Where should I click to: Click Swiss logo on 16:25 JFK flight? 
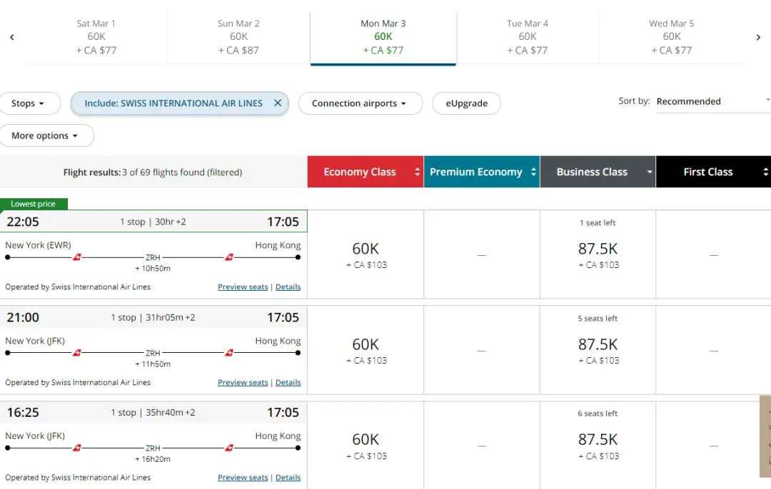click(x=77, y=448)
